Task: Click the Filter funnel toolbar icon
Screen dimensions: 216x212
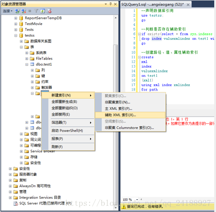Action: click(36, 11)
